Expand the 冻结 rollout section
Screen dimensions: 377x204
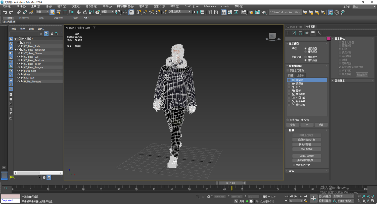coord(291,171)
